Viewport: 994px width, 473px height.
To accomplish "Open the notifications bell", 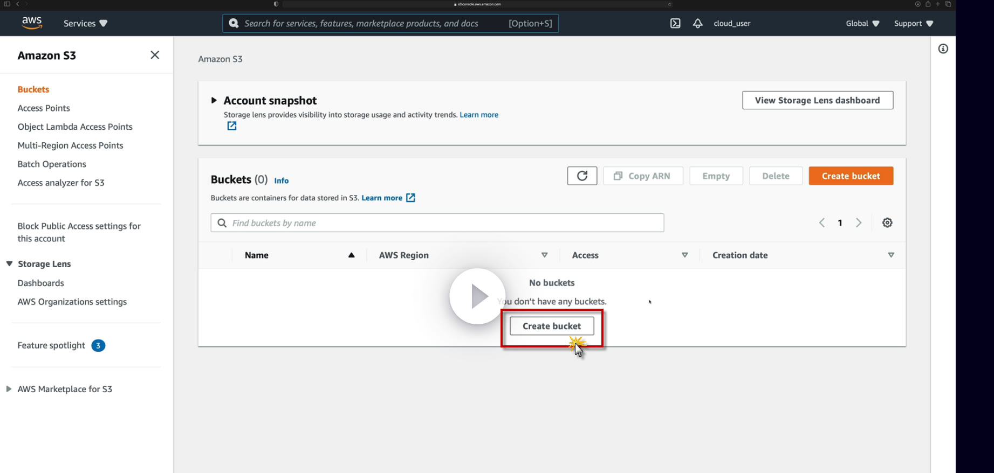I will click(x=697, y=23).
